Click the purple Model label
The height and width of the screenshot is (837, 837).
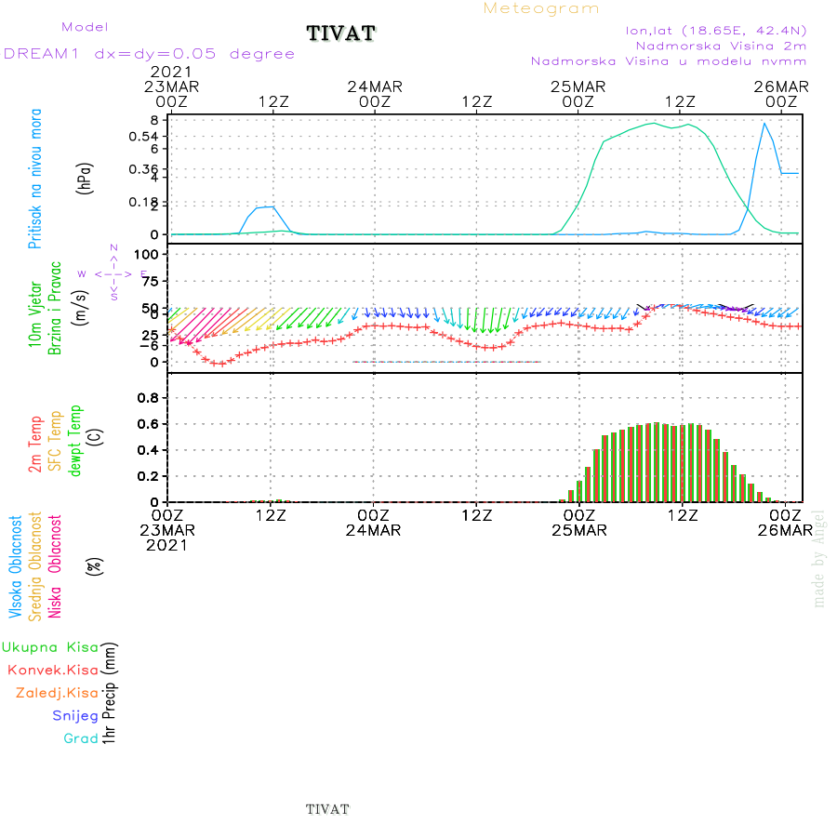(85, 27)
